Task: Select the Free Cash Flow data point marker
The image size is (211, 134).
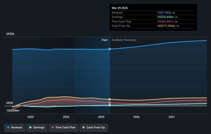Action: coord(110,103)
